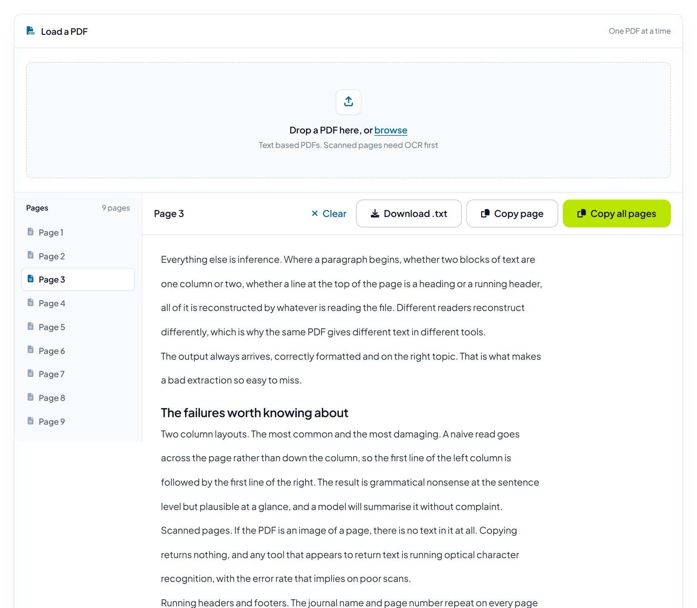
Task: Click the document icon next to Page 3
Action: click(x=30, y=279)
